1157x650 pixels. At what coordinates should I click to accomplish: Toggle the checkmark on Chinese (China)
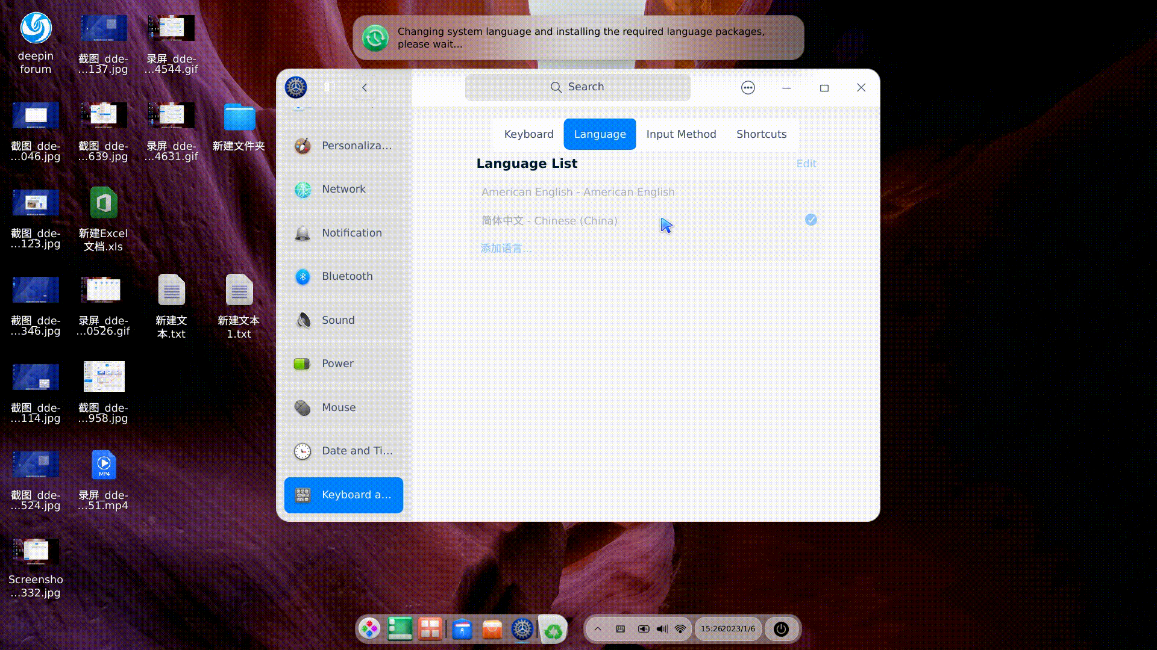tap(811, 220)
